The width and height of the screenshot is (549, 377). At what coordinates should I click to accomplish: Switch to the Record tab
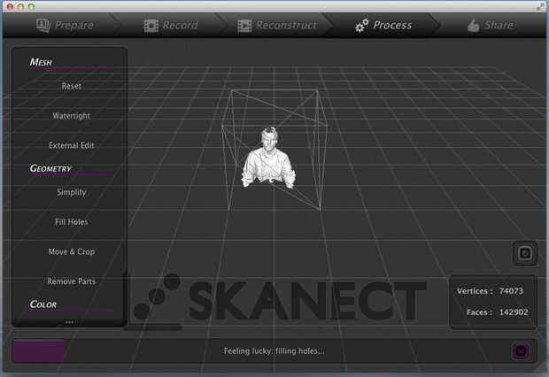pyautogui.click(x=171, y=25)
